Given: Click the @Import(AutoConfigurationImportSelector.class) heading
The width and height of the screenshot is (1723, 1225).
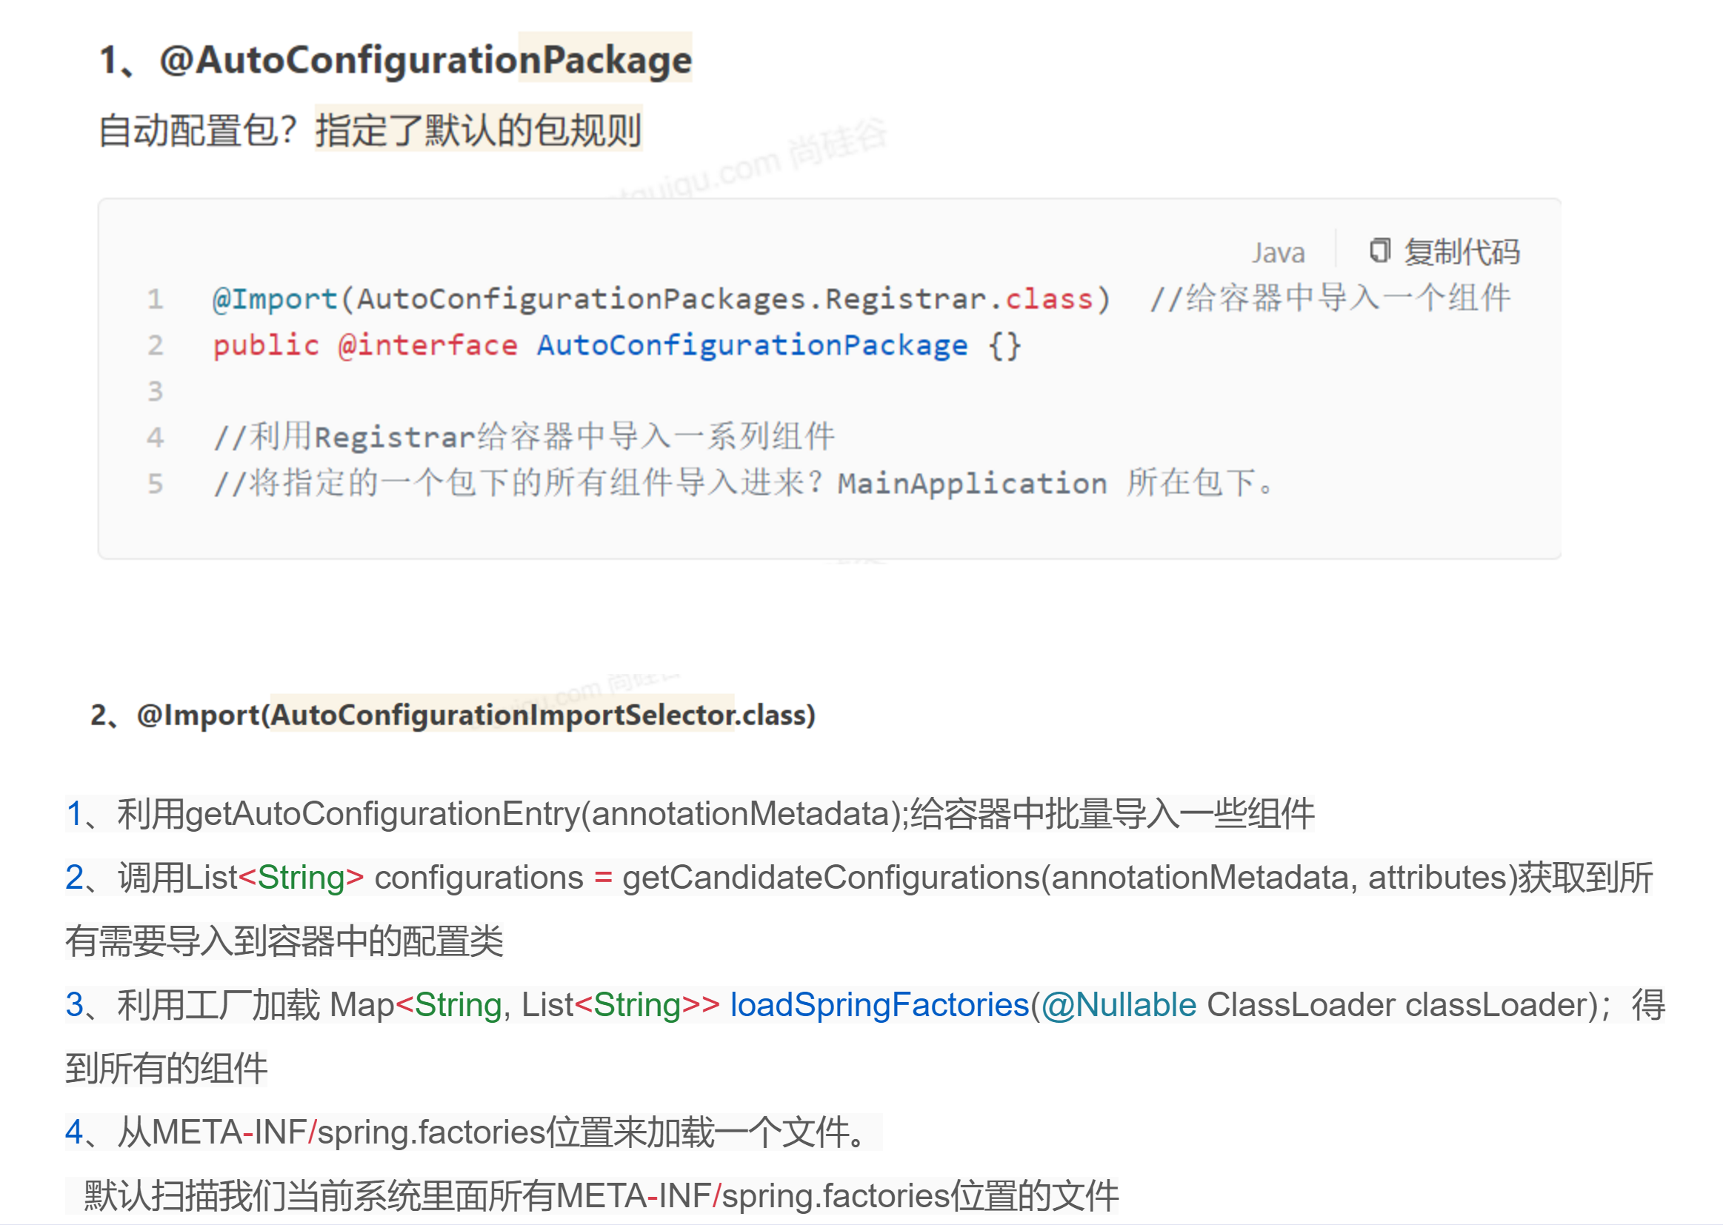Looking at the screenshot, I should point(476,714).
